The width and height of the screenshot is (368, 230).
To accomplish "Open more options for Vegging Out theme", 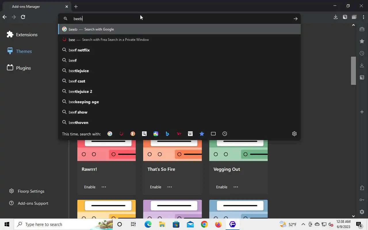I will pos(236,187).
